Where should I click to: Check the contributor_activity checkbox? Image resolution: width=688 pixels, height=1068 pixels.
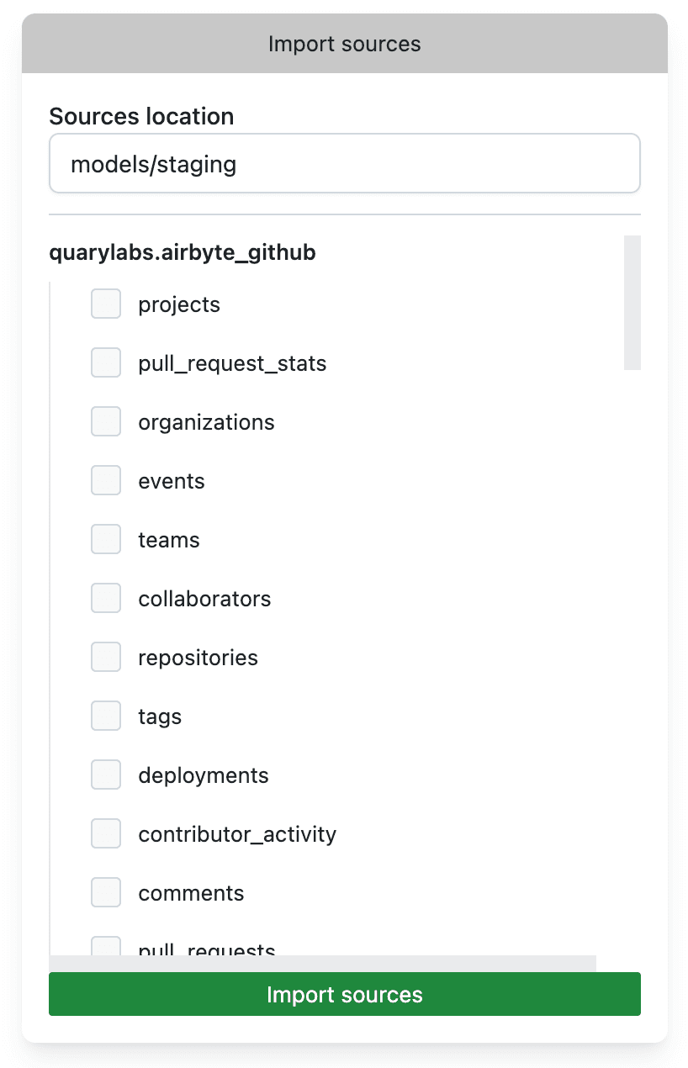(106, 834)
